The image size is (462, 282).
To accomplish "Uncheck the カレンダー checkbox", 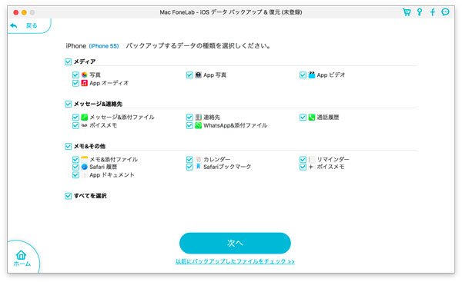I will click(189, 160).
